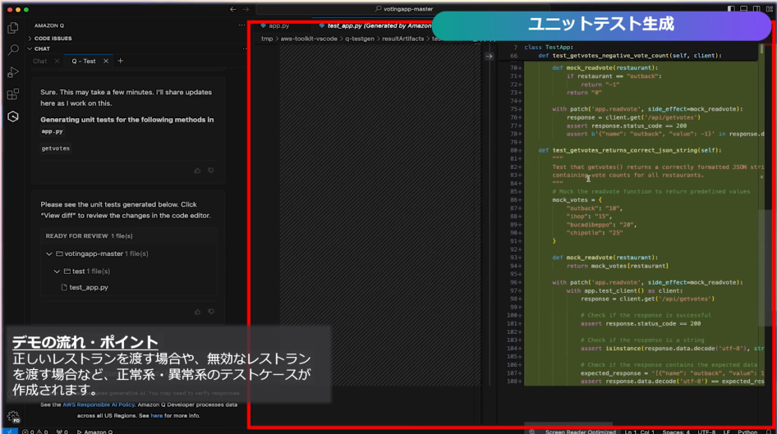
Task: Collapse the votingapp-master folder
Action: click(x=49, y=254)
